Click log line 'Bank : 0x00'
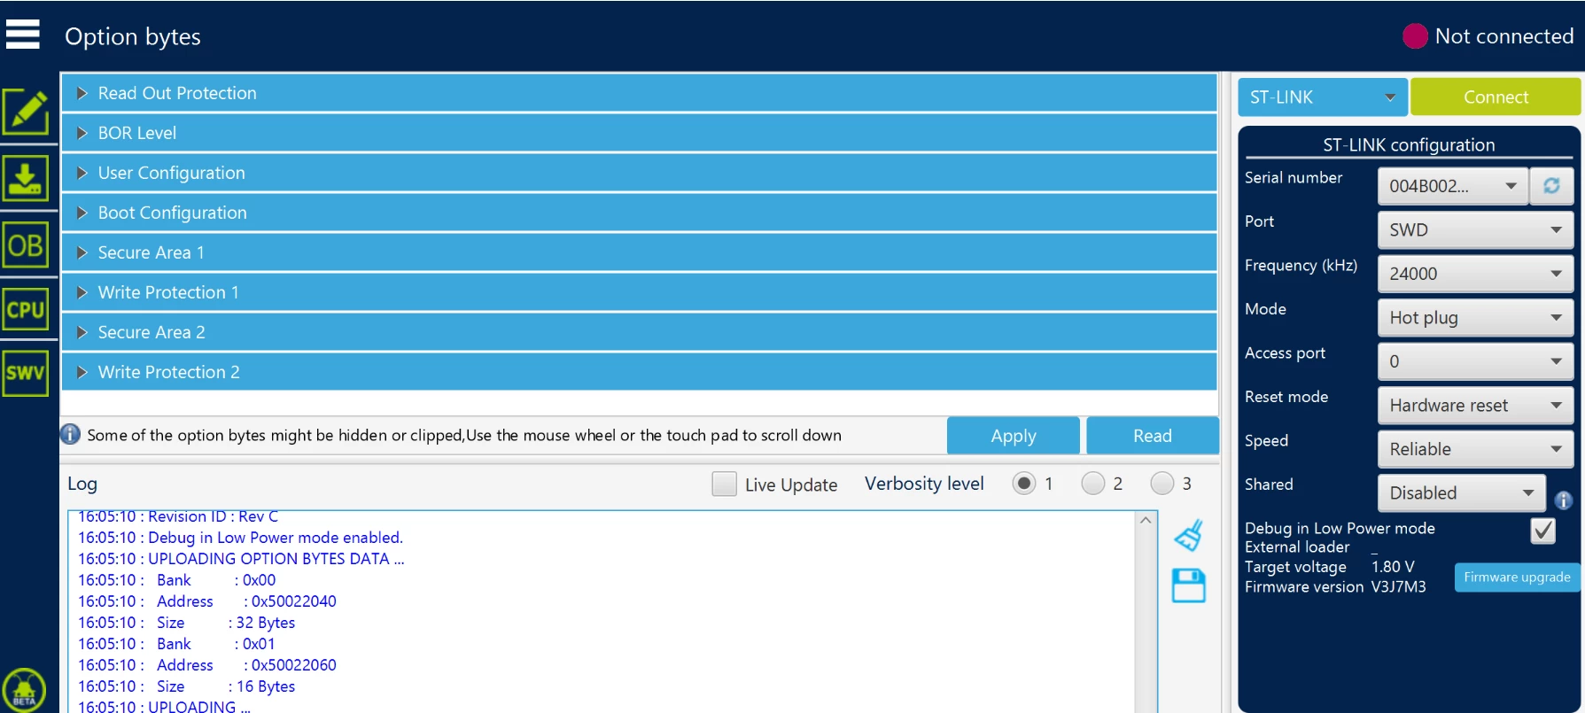 click(177, 580)
